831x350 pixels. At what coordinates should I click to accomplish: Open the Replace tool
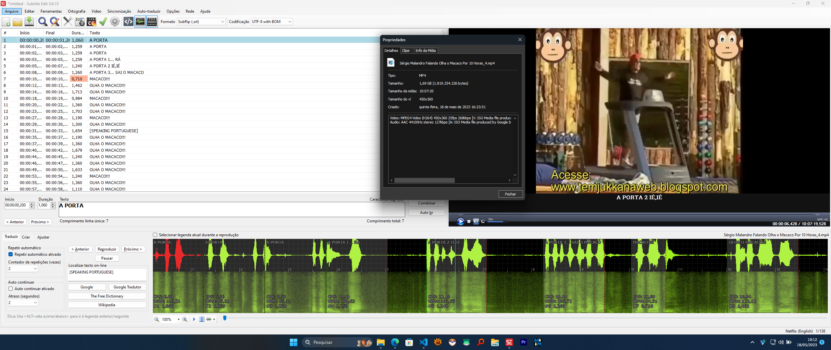point(54,21)
